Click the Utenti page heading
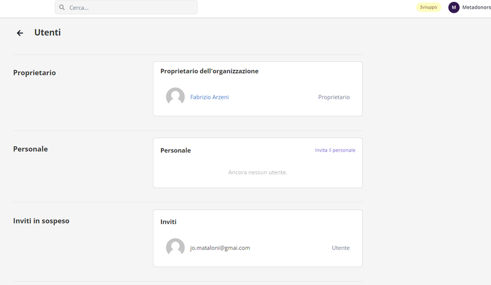The height and width of the screenshot is (285, 491). coord(47,33)
